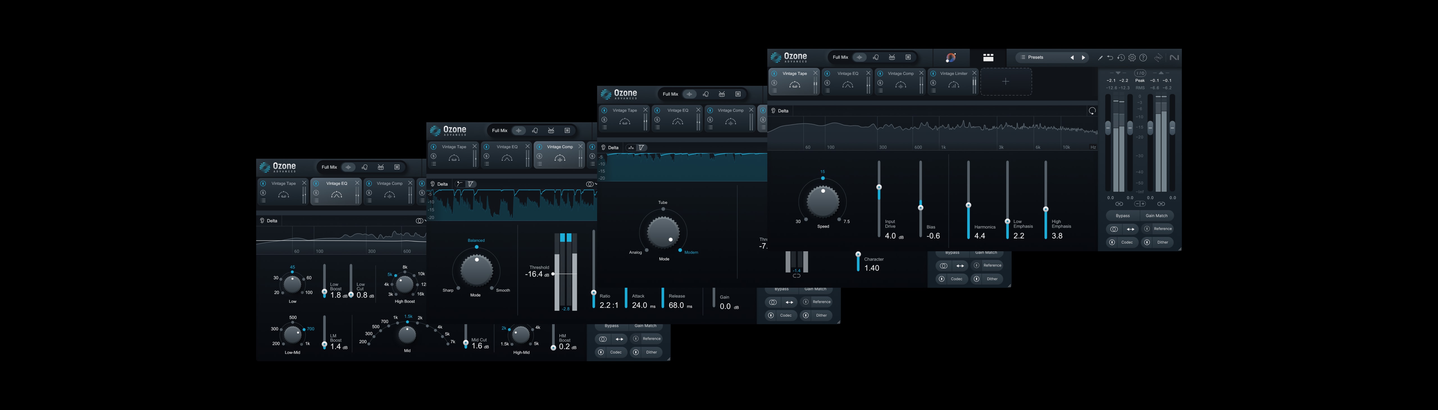Image resolution: width=1438 pixels, height=410 pixels.
Task: Open the Vintage Limiter module preset list icon
Action: tap(933, 91)
